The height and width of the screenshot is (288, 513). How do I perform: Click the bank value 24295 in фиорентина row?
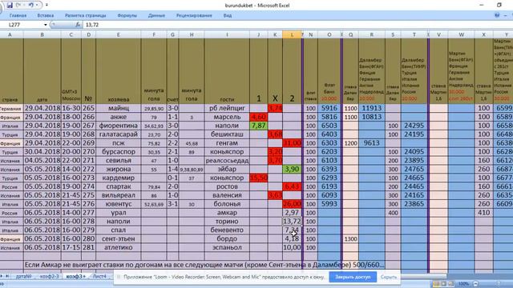[414, 126]
